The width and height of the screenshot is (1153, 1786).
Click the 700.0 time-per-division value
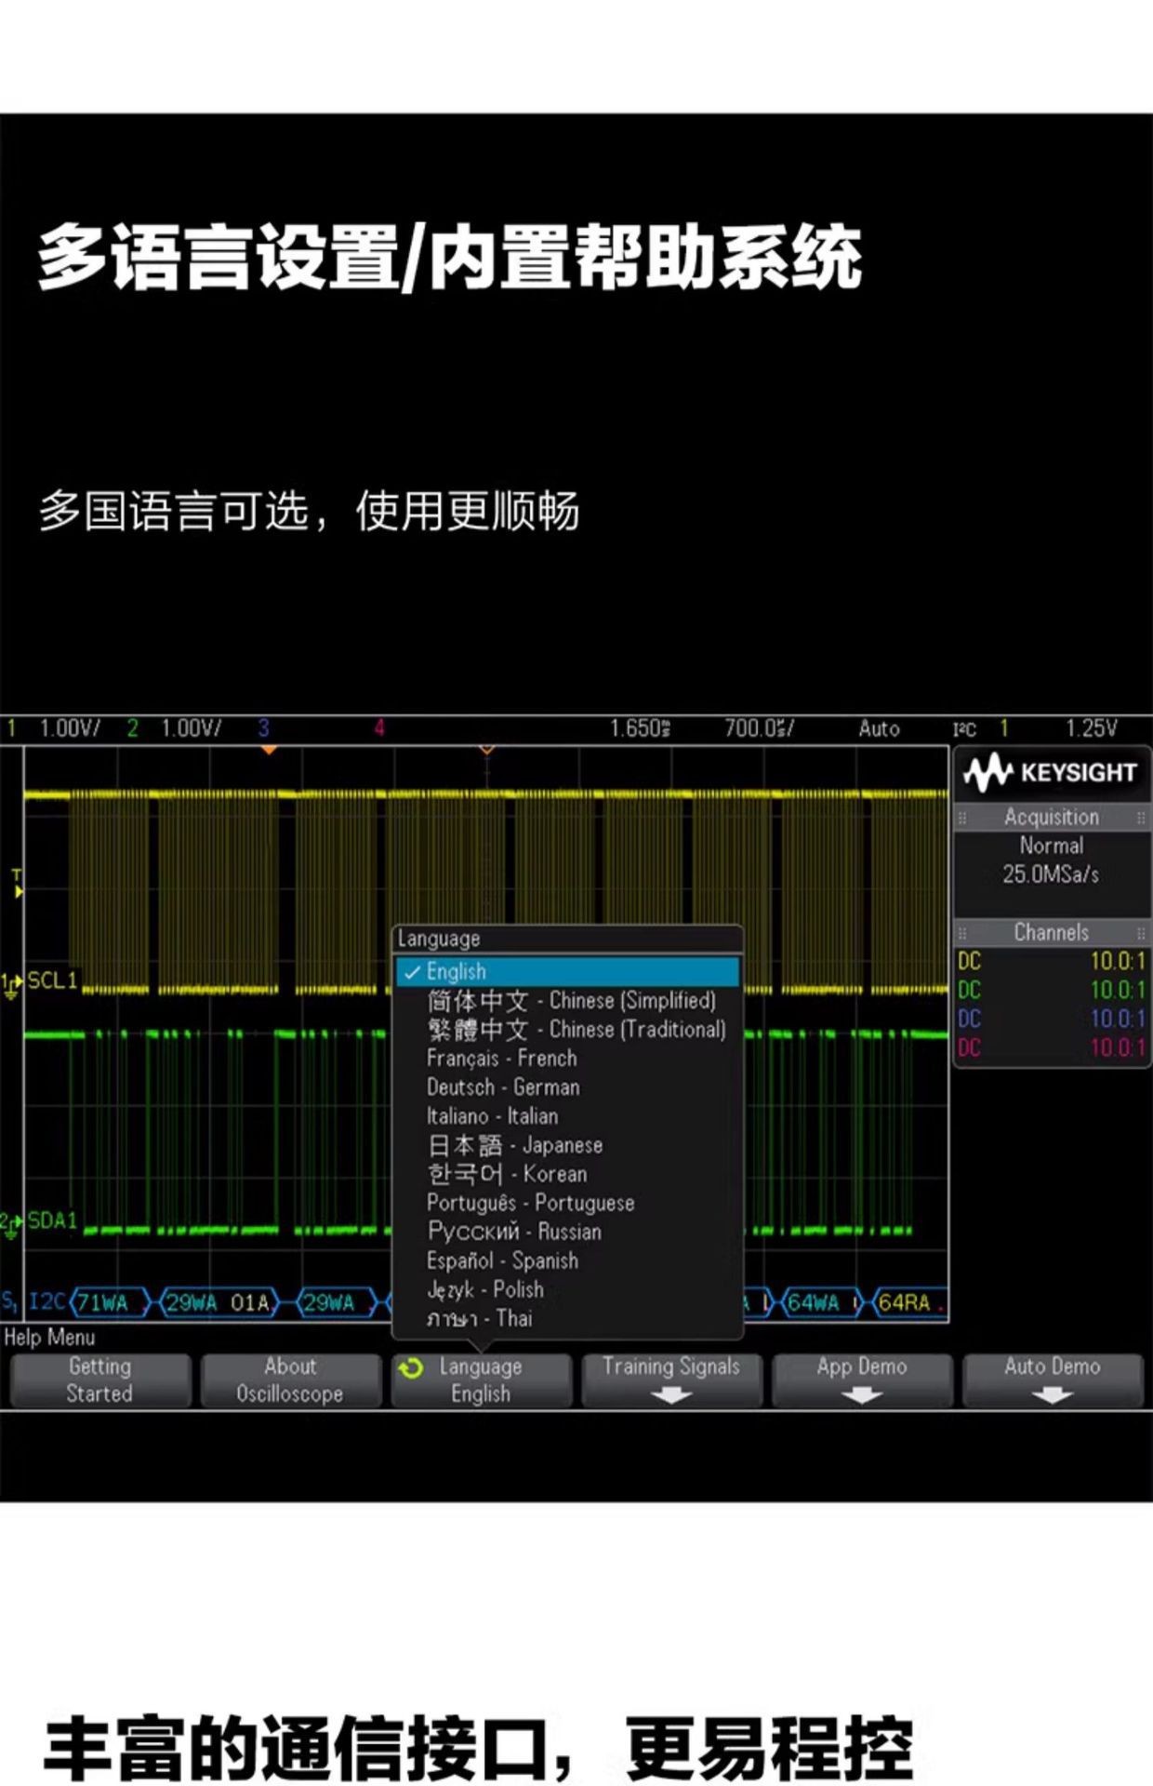(x=760, y=728)
